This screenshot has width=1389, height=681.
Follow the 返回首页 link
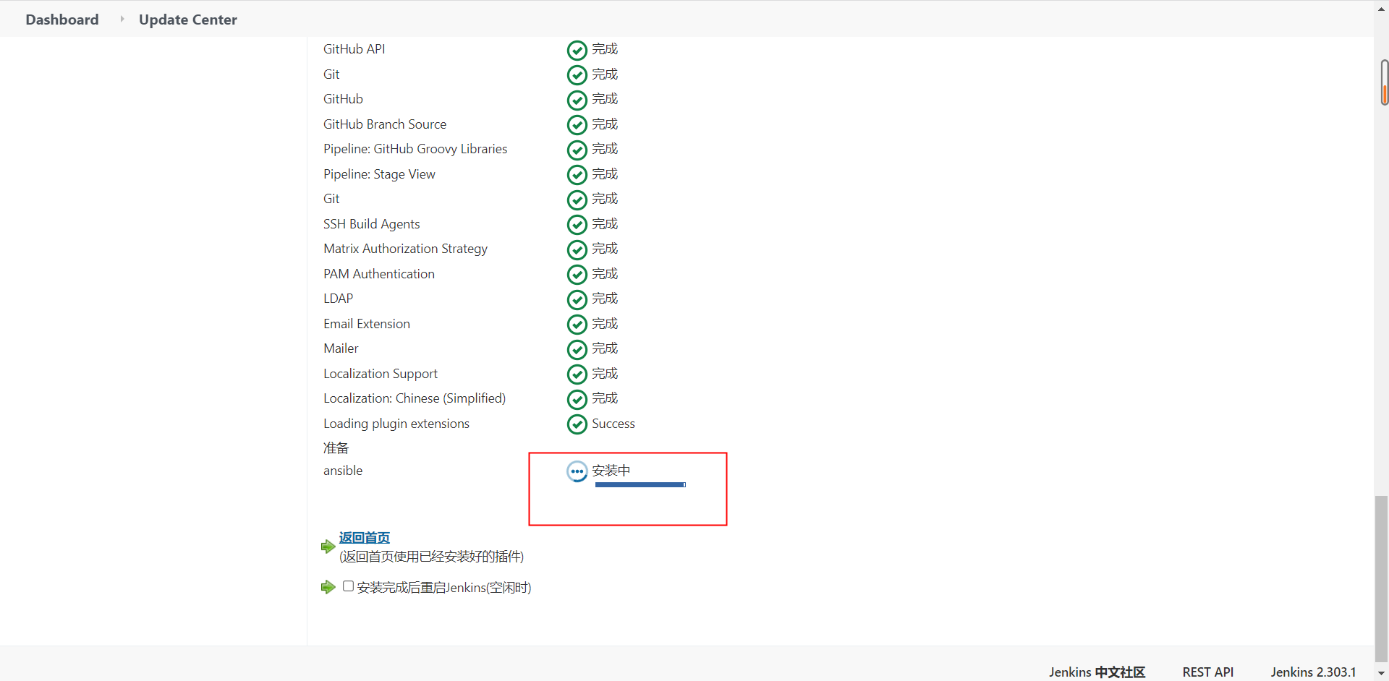point(365,537)
